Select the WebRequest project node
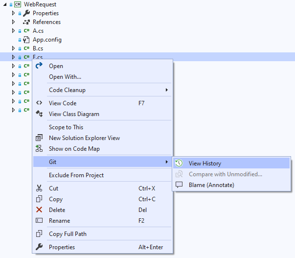The height and width of the screenshot is (258, 295). (43, 4)
